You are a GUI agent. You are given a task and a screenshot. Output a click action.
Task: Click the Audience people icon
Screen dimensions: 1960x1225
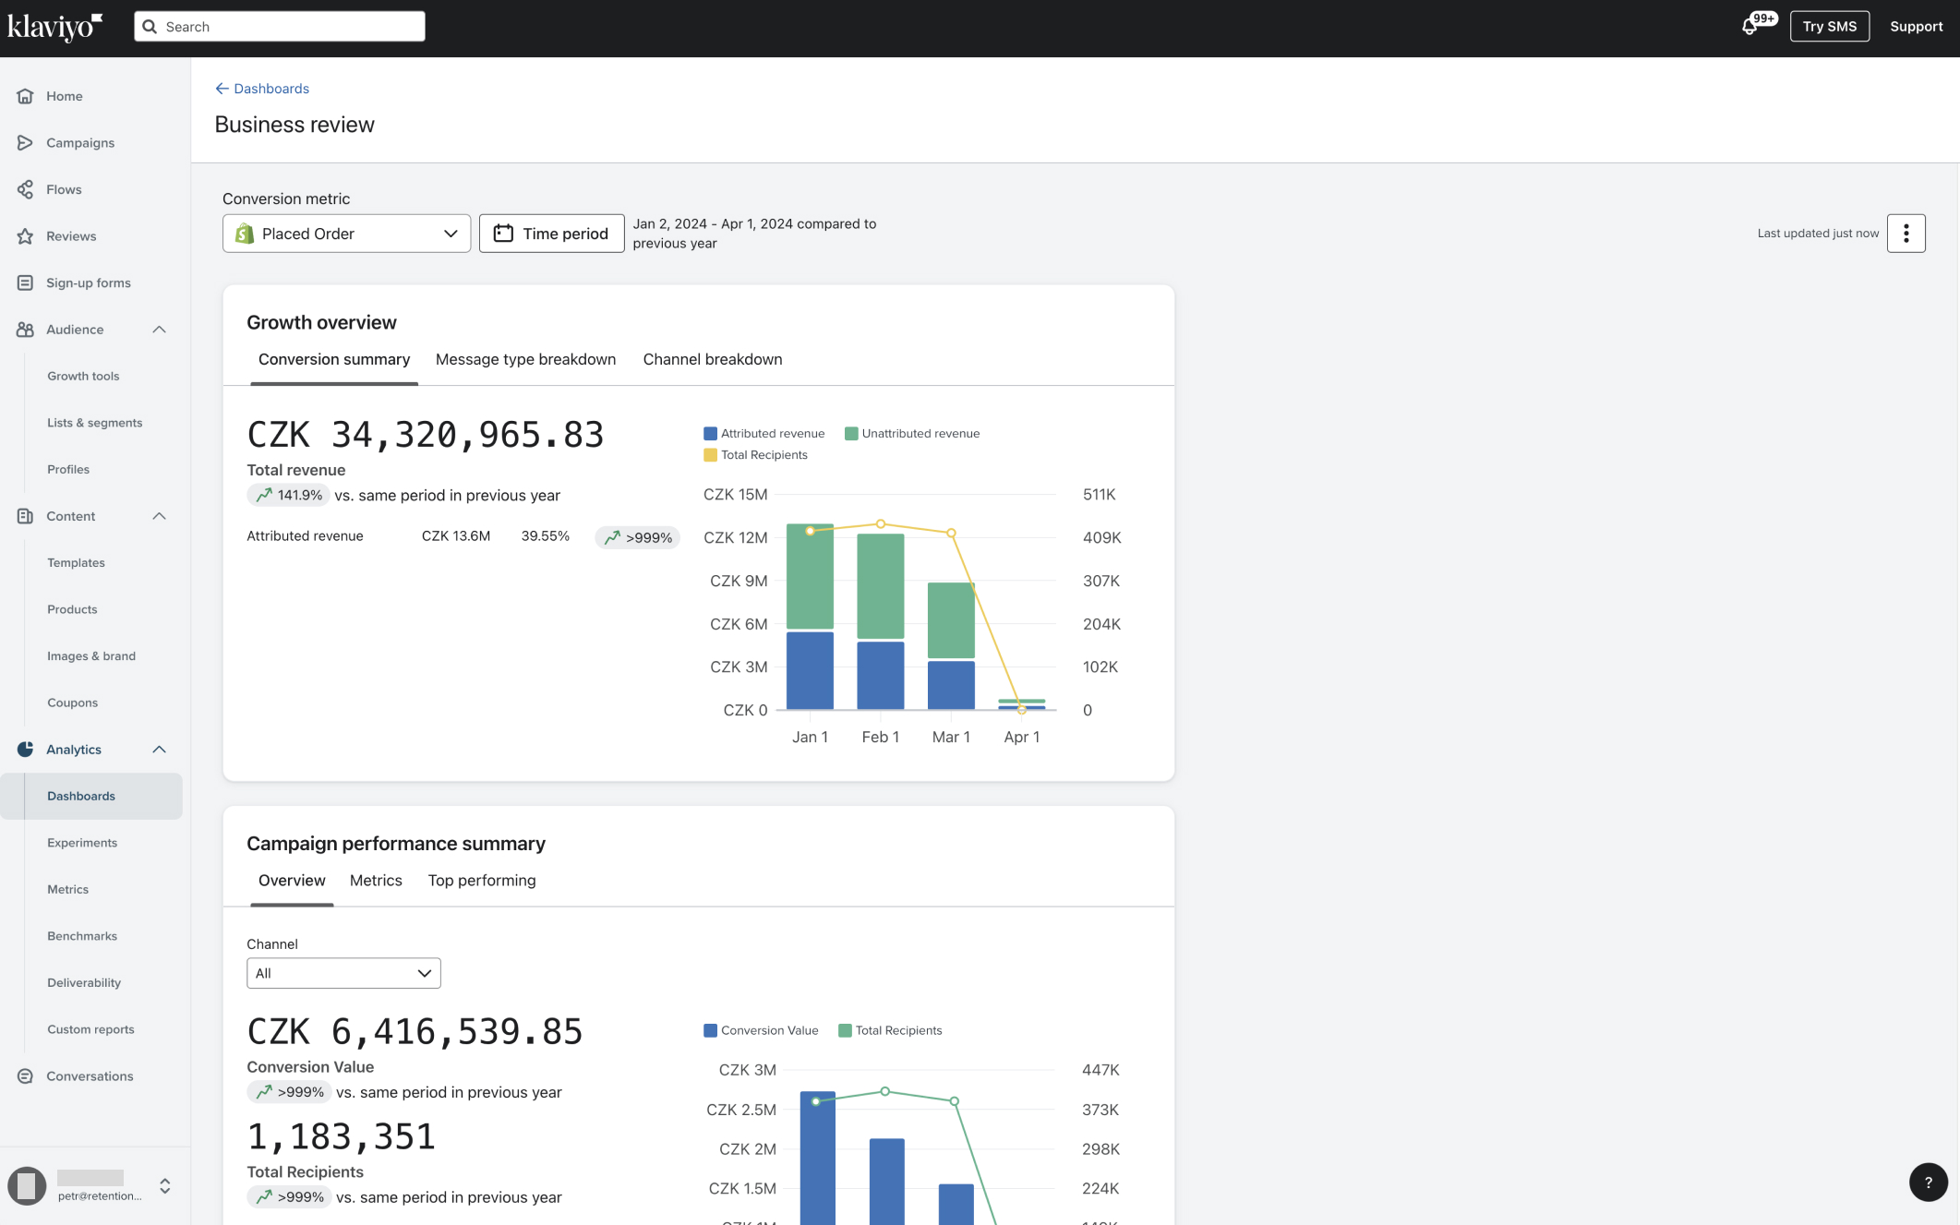pyautogui.click(x=25, y=330)
